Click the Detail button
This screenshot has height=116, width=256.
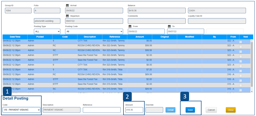pyautogui.click(x=170, y=110)
